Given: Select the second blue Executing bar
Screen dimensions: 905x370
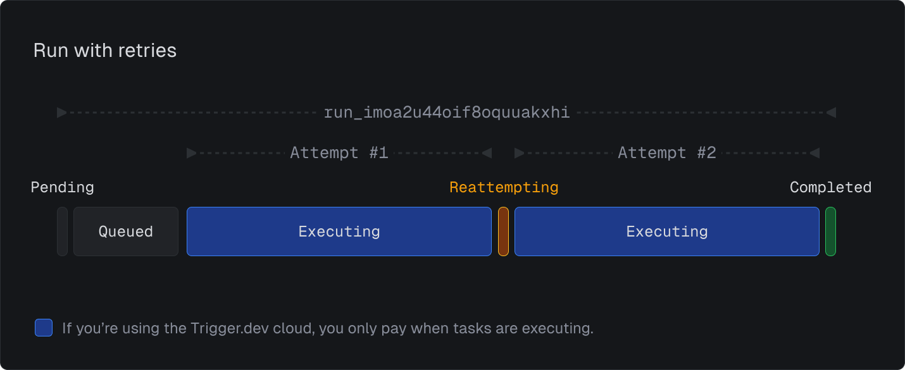Looking at the screenshot, I should (x=667, y=231).
